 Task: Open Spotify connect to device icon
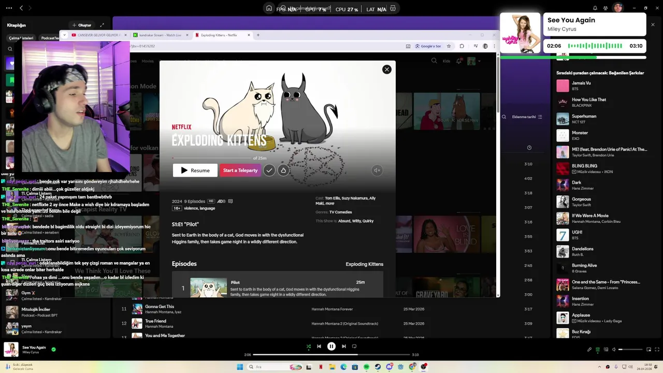(x=606, y=350)
